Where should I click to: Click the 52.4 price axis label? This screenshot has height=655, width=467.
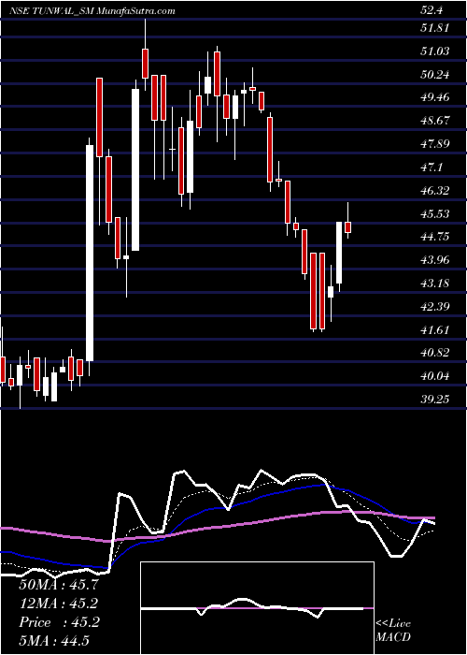point(433,11)
